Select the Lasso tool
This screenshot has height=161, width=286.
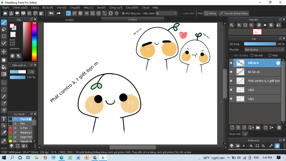[4, 89]
